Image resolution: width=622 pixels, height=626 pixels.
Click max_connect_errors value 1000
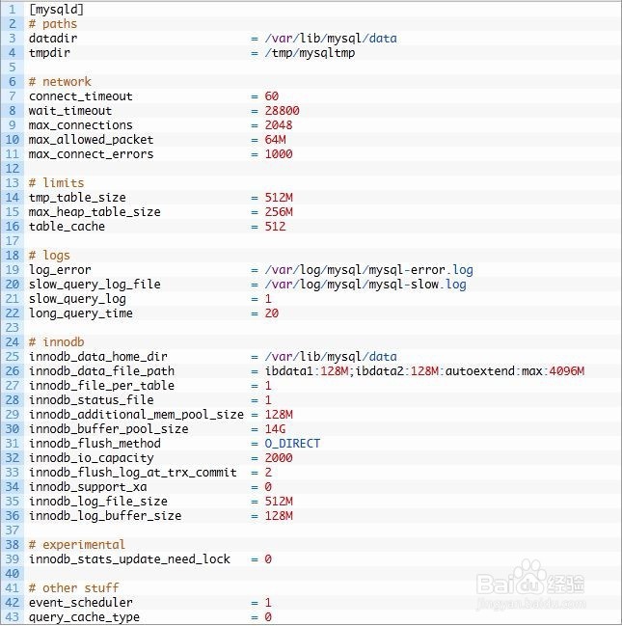[x=279, y=153]
